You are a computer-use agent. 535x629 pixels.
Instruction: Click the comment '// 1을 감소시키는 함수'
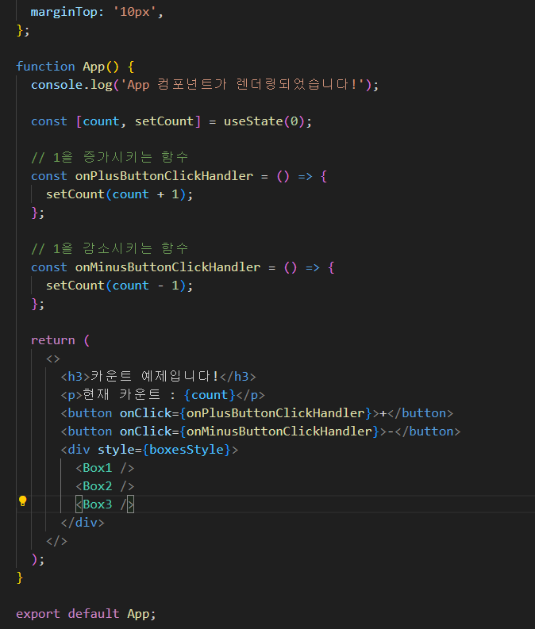pyautogui.click(x=110, y=248)
